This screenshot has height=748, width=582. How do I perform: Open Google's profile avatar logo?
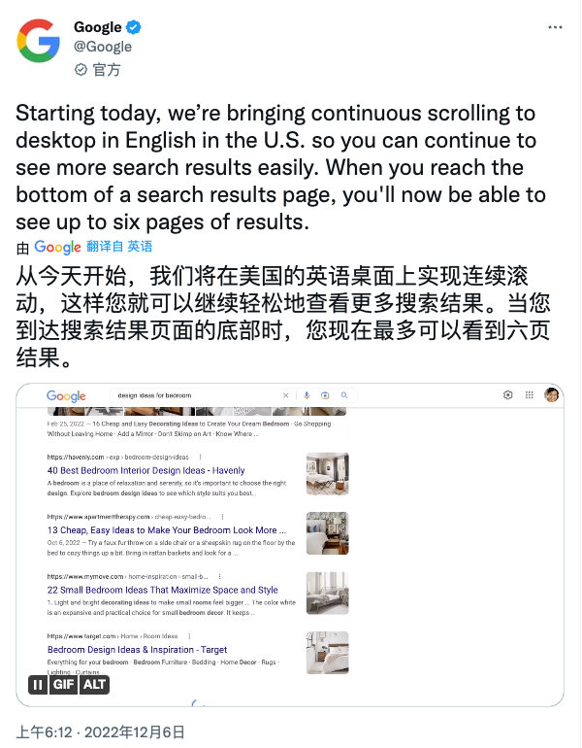[x=38, y=41]
